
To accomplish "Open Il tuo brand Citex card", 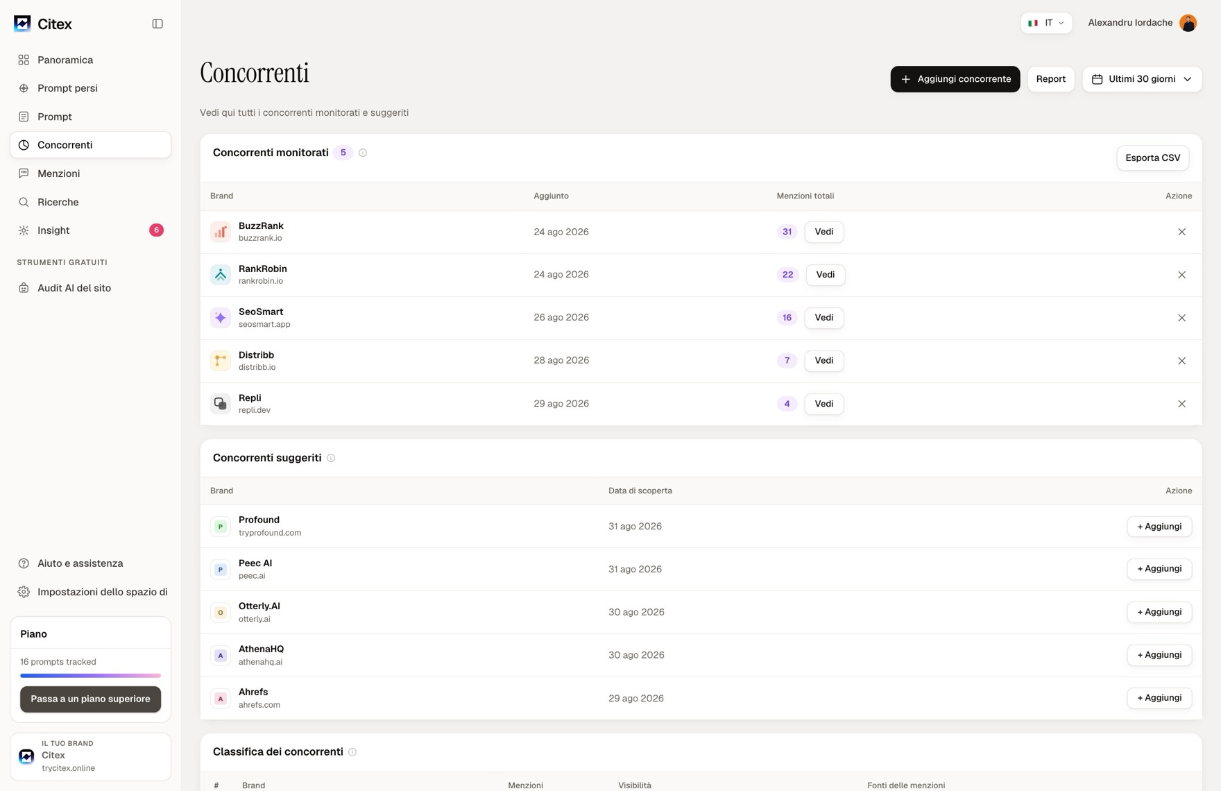I will 90,756.
